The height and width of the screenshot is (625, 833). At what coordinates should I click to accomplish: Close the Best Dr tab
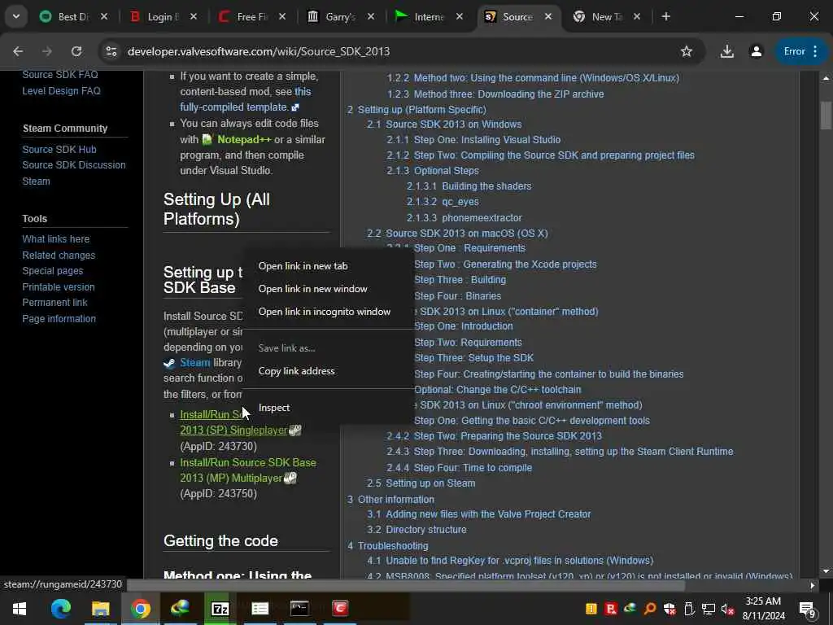[x=104, y=17]
